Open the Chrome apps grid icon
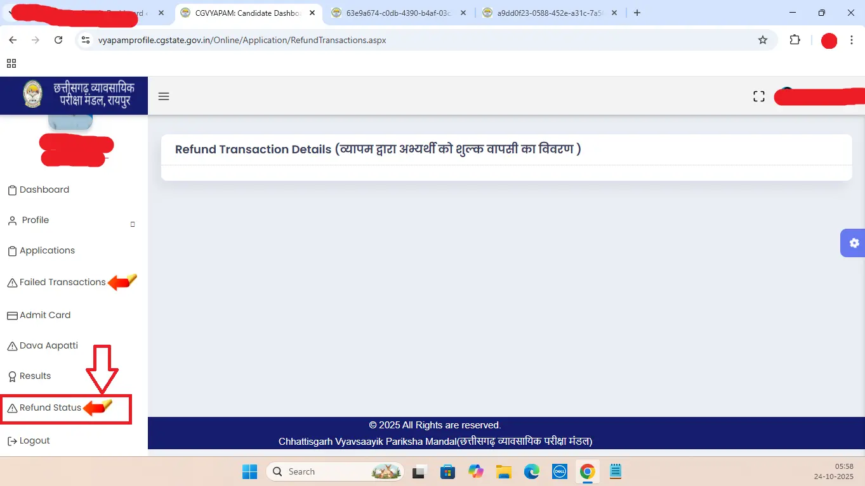 click(x=11, y=63)
